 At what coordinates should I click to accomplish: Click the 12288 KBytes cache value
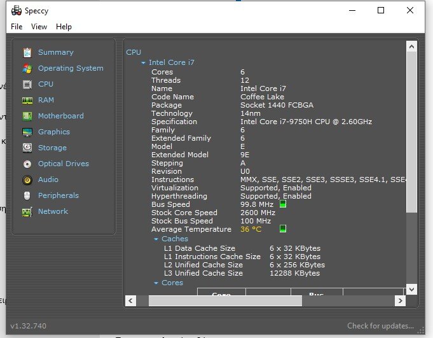coord(294,273)
